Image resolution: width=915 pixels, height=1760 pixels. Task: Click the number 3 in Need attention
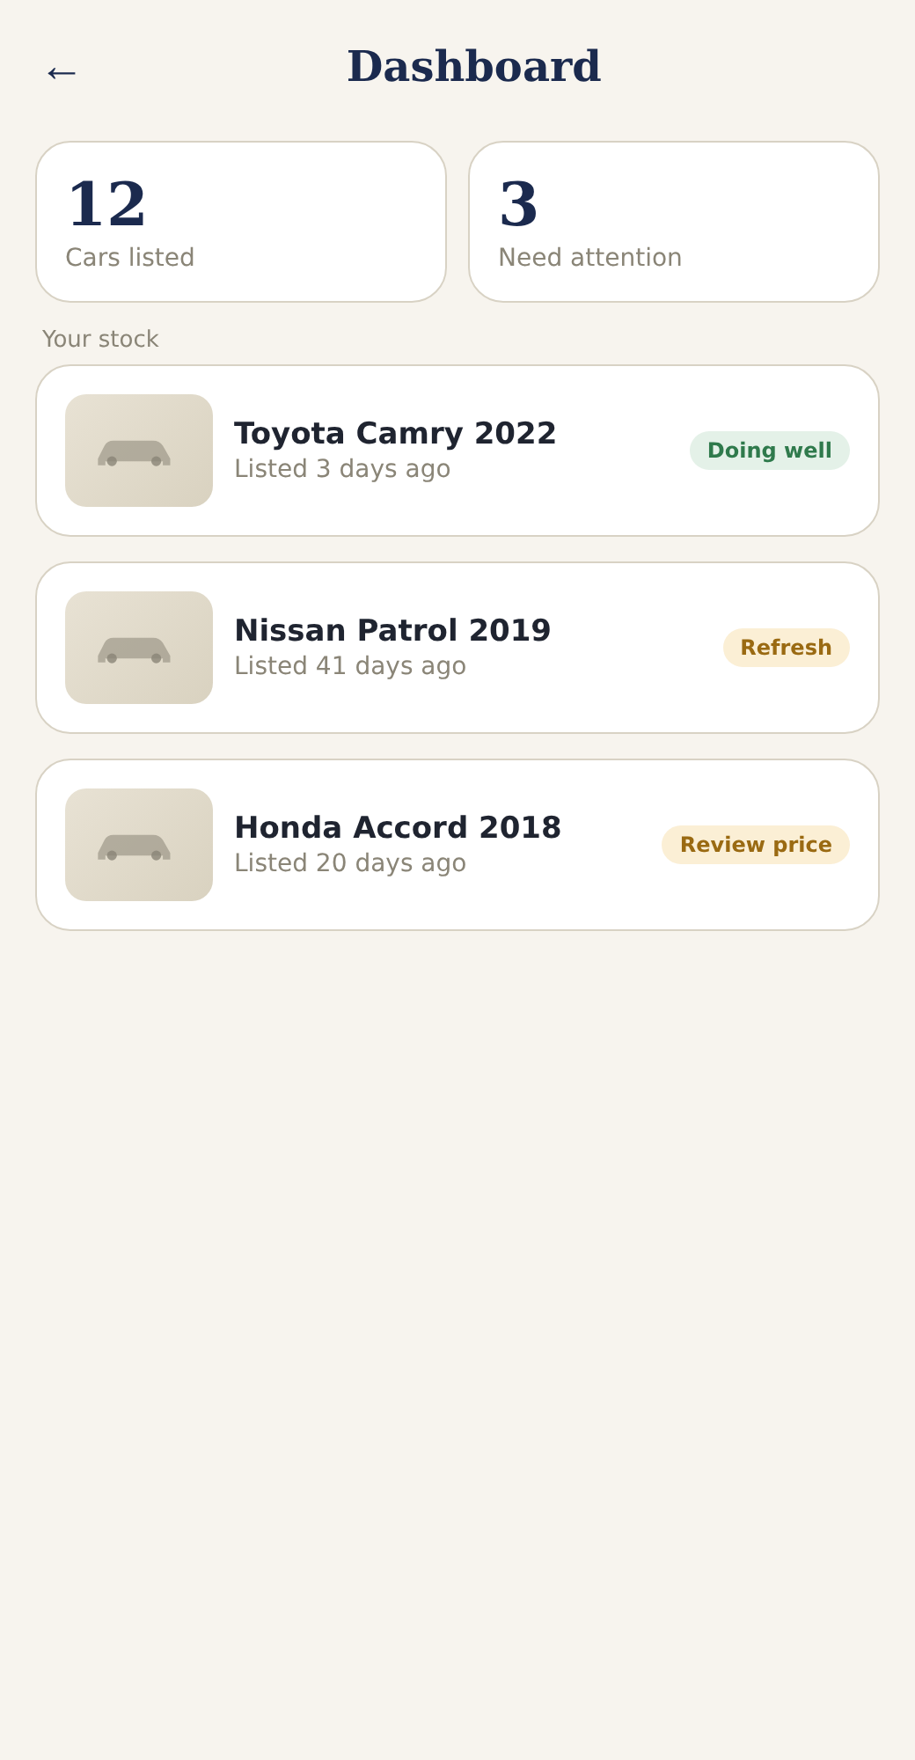(518, 204)
